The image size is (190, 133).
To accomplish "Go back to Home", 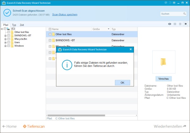I will coord(9,126).
